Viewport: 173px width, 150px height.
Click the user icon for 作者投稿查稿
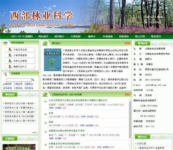10,55
